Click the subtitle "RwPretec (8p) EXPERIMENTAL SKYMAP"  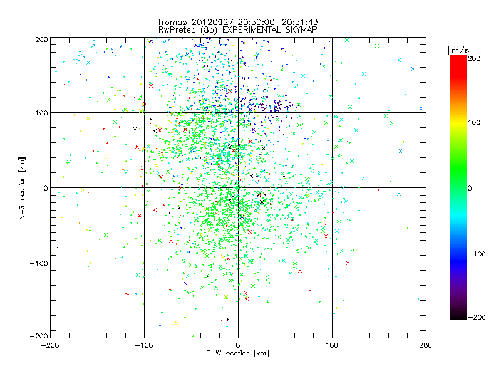click(237, 30)
